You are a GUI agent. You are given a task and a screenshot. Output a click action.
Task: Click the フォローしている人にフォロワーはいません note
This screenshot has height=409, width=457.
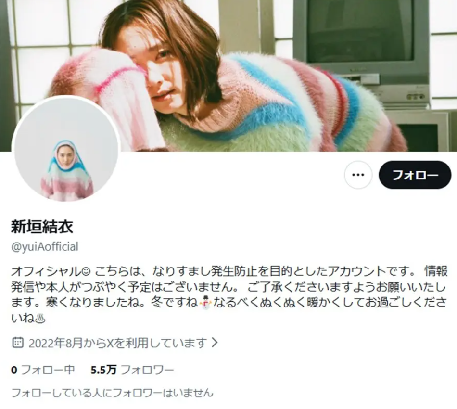[x=112, y=393]
